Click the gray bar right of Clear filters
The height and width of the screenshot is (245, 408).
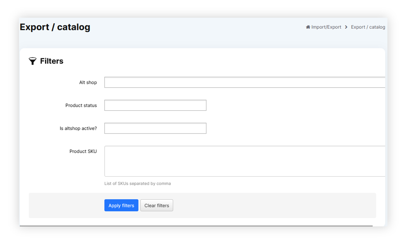274,205
